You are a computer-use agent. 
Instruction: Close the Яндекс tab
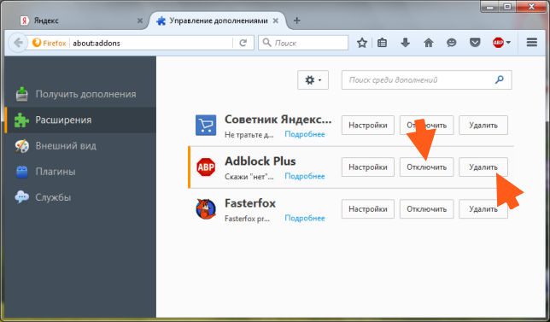139,20
